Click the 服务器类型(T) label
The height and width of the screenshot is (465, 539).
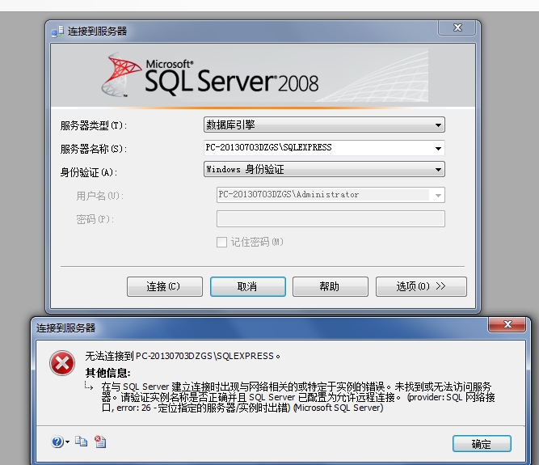pos(94,125)
